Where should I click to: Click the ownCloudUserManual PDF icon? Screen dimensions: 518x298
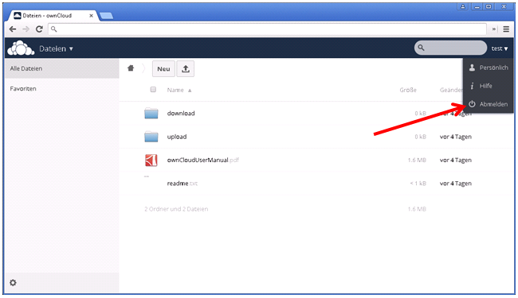click(x=151, y=160)
